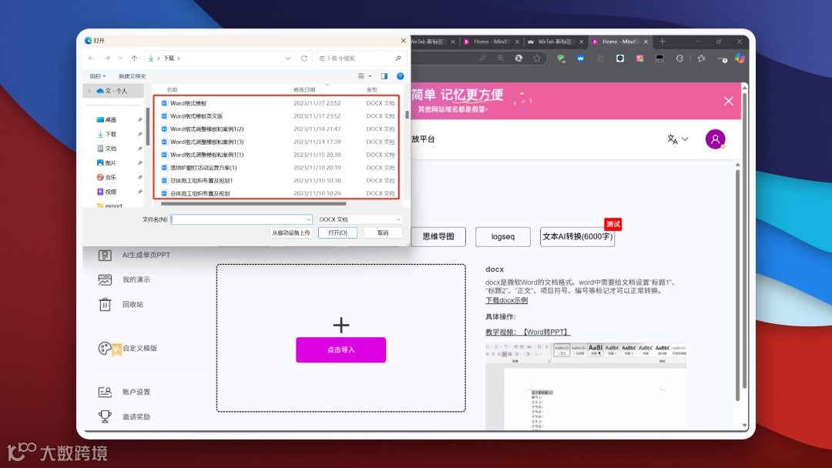The width and height of the screenshot is (832, 468).
Task: Click the horizontal scrollbar in the file list
Action: tap(253, 203)
